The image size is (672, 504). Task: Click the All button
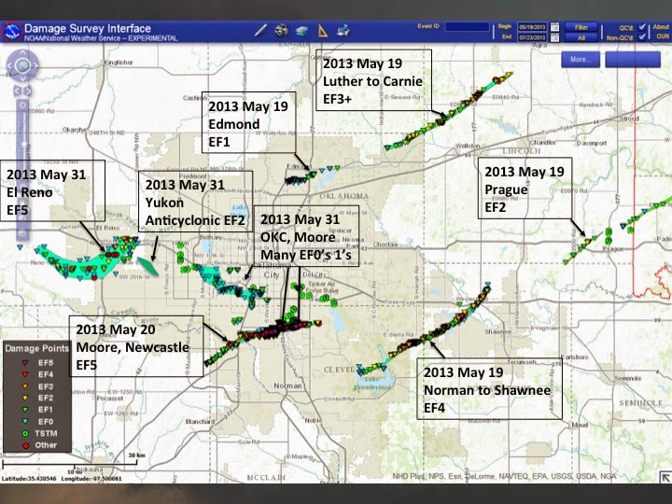point(581,37)
